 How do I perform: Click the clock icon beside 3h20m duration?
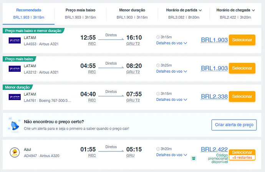(x=158, y=149)
